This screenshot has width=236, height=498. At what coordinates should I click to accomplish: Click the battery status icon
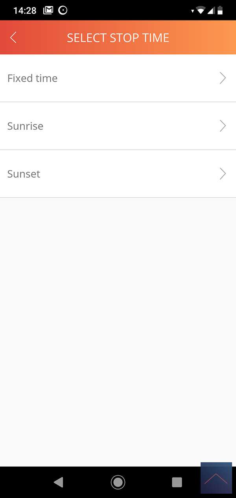point(220,11)
